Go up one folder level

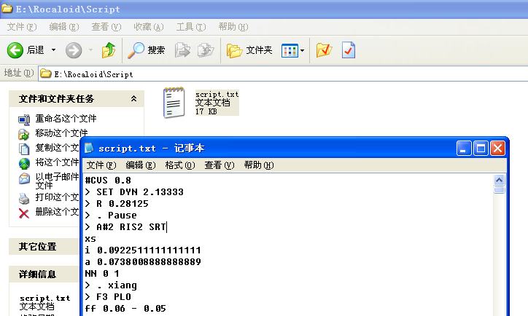point(109,50)
